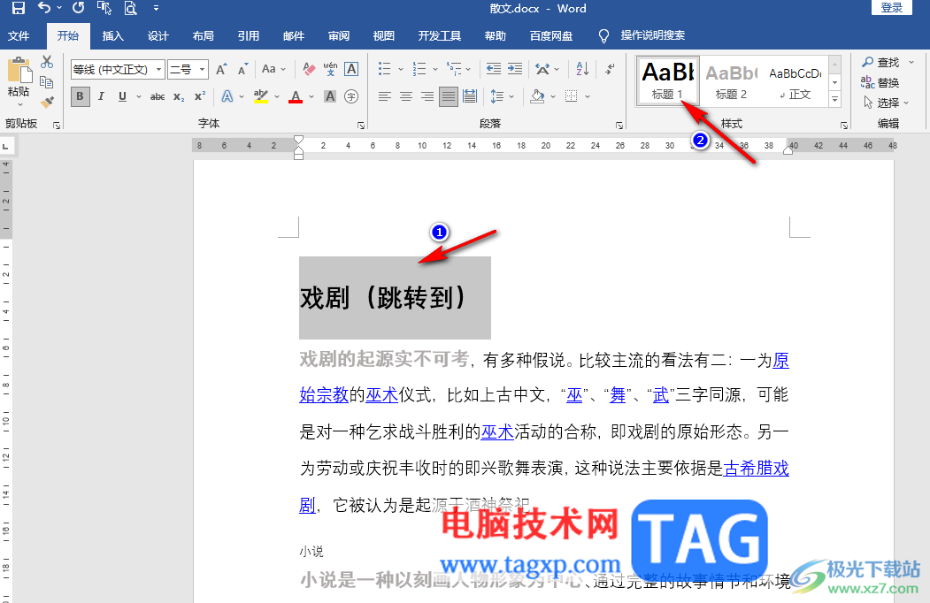The image size is (930, 603).
Task: Open the 舞 hyperlink in the text
Action: (x=618, y=395)
